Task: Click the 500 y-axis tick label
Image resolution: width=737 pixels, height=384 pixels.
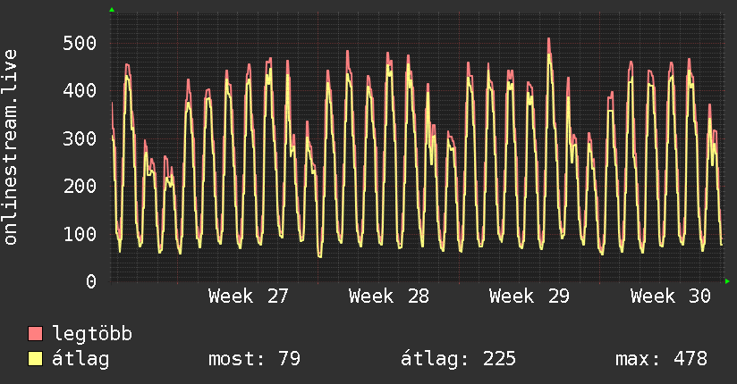Action: point(80,43)
